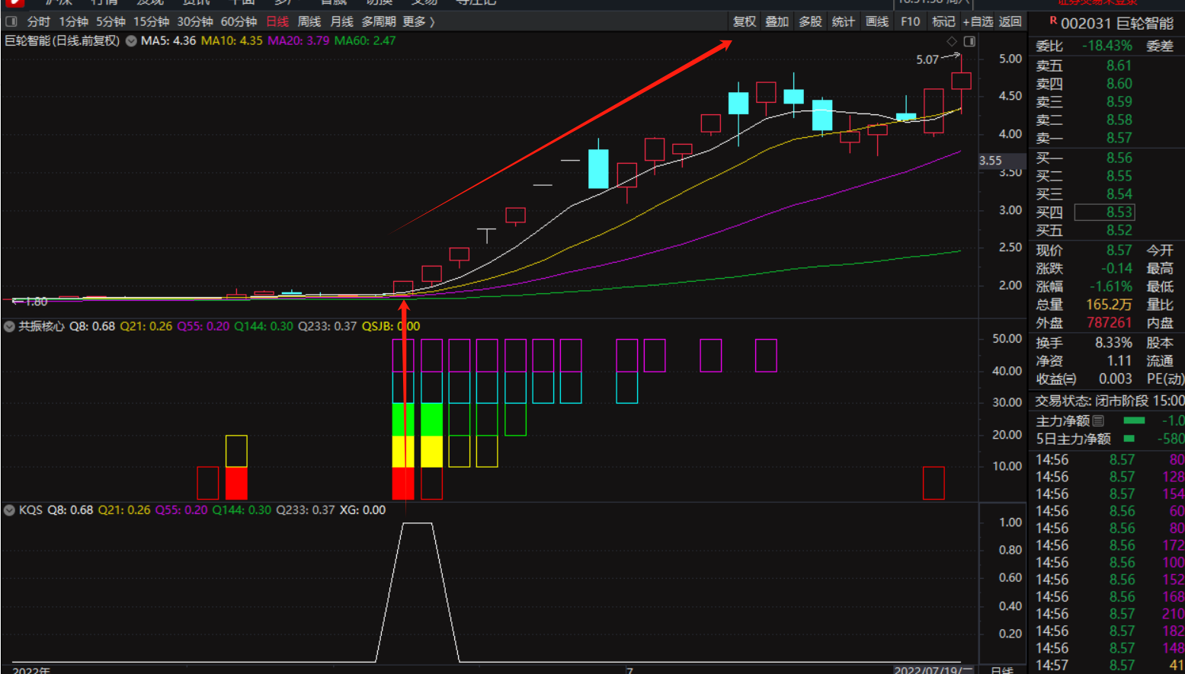Screen dimensions: 1185x674
Task: Open the 画线 drawing tools
Action: pos(877,21)
